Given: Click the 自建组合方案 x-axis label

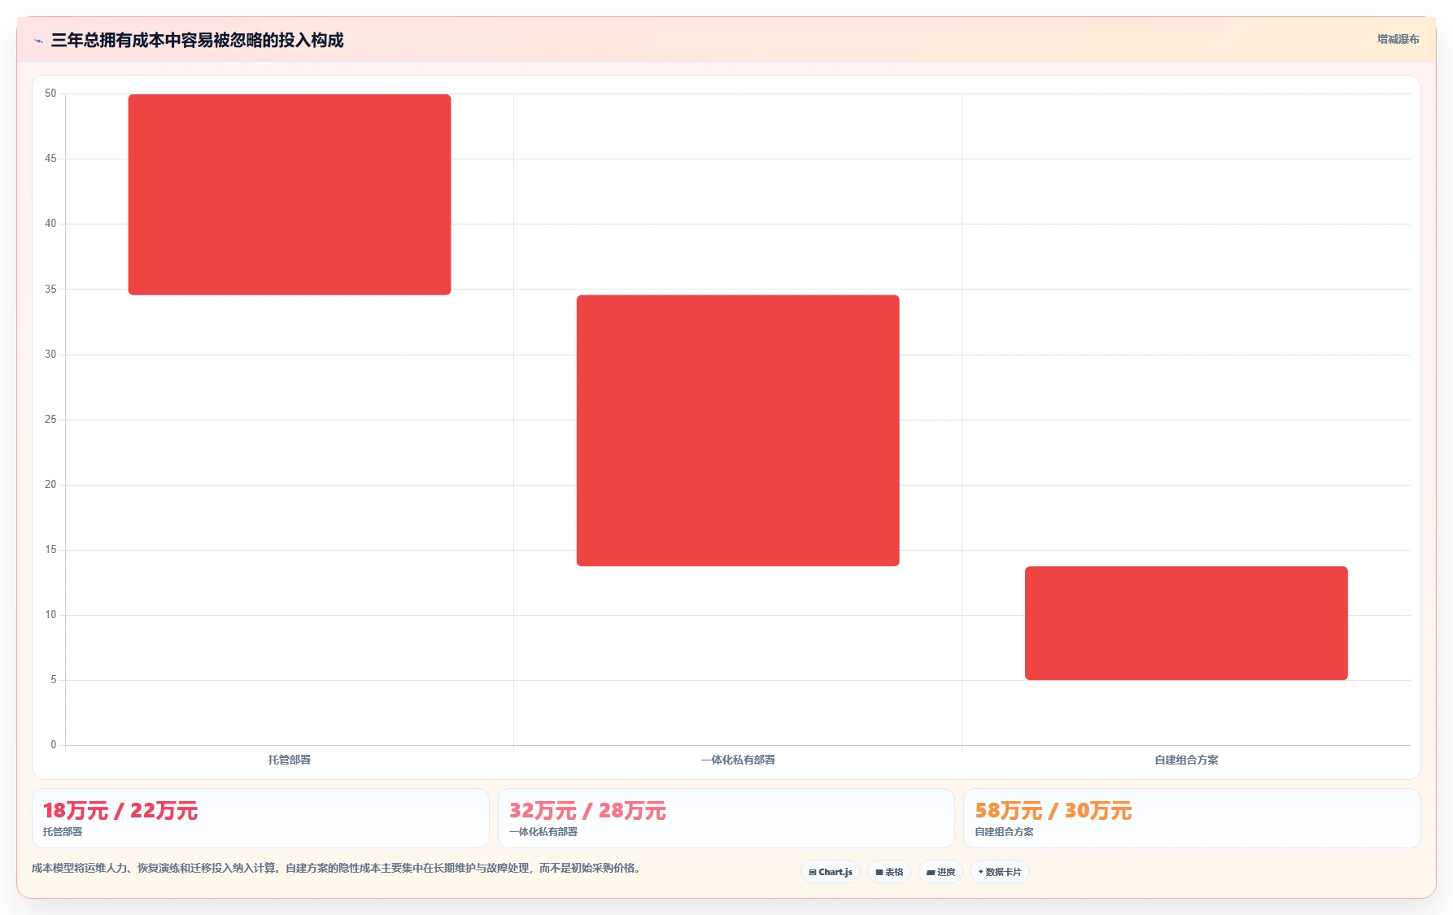Looking at the screenshot, I should (x=1186, y=760).
